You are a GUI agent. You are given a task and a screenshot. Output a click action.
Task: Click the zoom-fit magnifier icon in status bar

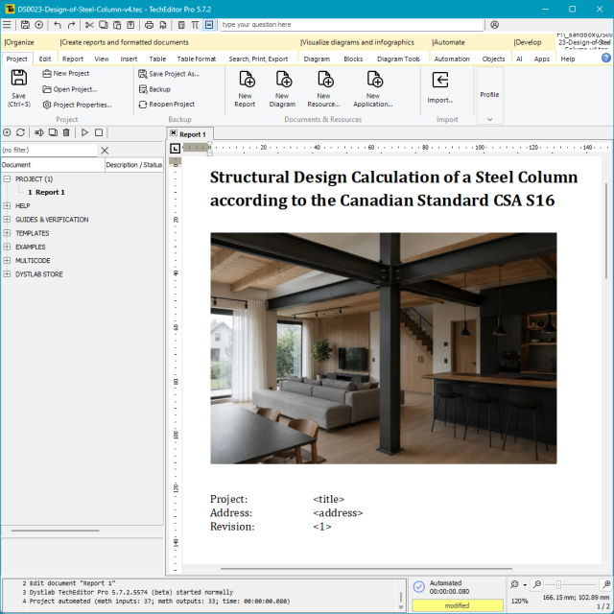click(514, 584)
